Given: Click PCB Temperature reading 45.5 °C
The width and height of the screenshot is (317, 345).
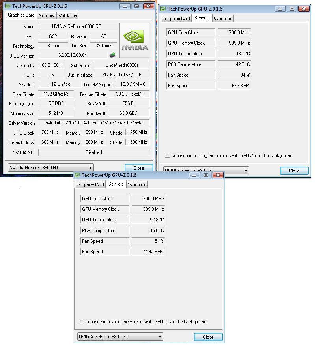Looking at the screenshot, I should [x=148, y=230].
